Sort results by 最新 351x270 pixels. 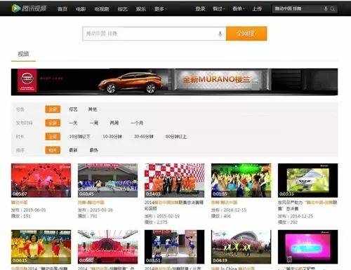tap(73, 150)
